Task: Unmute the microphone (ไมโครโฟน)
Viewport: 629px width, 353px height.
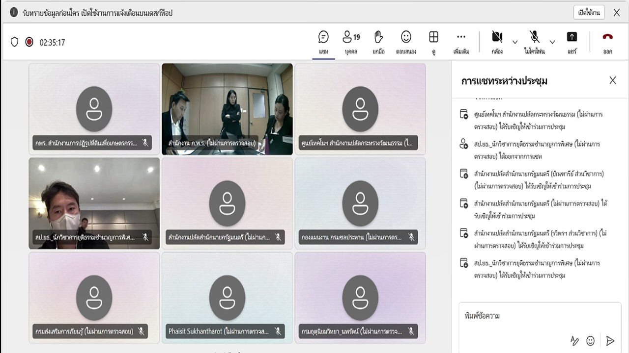Action: 534,37
